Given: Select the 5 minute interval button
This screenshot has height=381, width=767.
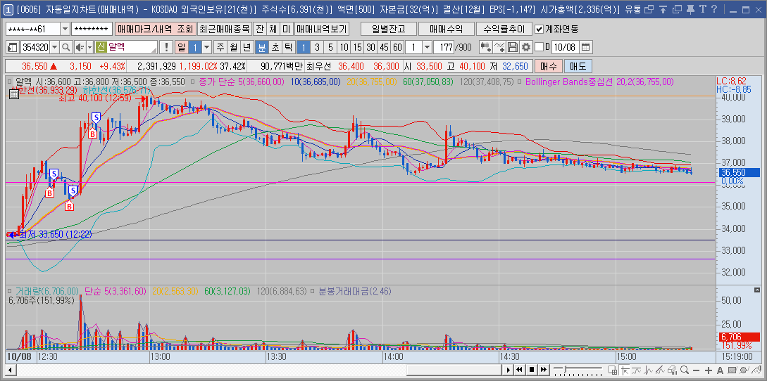Looking at the screenshot, I should click(x=330, y=47).
